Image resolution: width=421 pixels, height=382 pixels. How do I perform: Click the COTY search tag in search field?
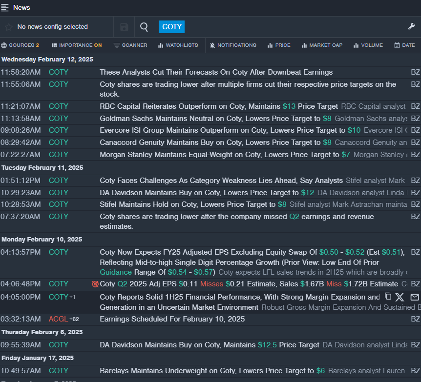click(x=171, y=27)
